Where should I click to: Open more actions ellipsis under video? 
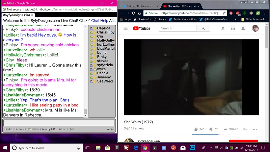(255, 129)
